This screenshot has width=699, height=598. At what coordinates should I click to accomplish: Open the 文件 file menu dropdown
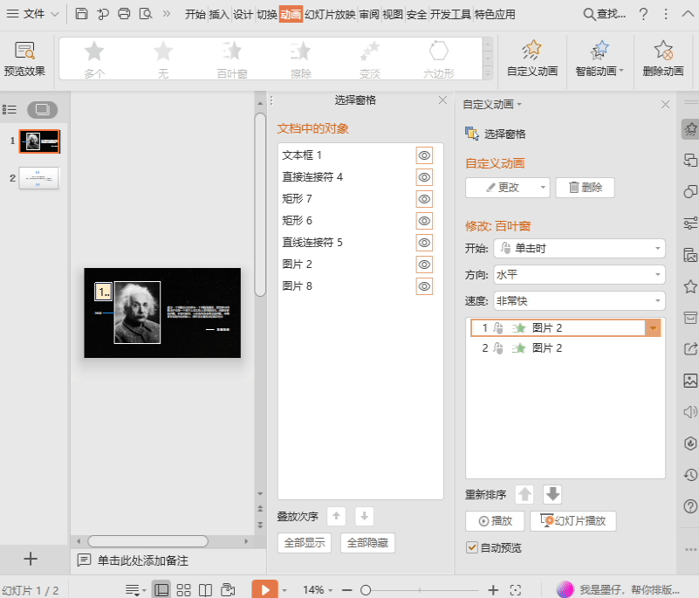[x=32, y=14]
